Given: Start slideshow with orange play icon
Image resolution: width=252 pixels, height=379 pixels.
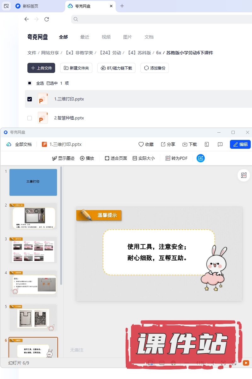Looking at the screenshot, I should pos(246,363).
